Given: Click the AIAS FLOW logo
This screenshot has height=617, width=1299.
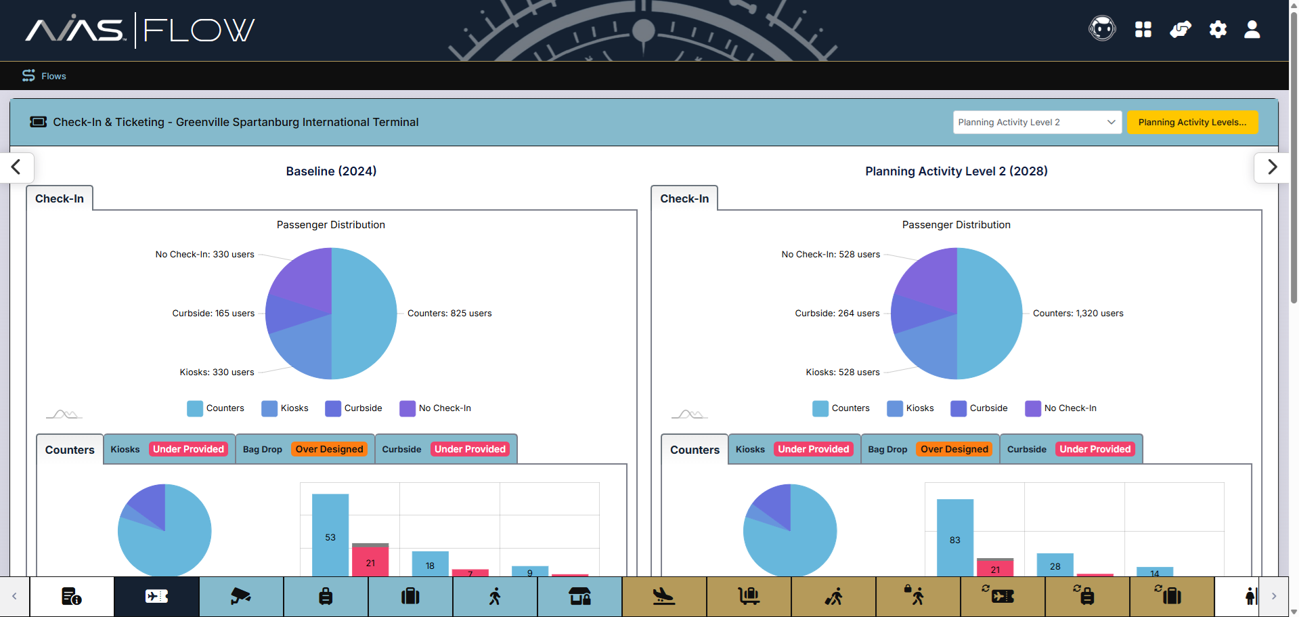Looking at the screenshot, I should 140,30.
